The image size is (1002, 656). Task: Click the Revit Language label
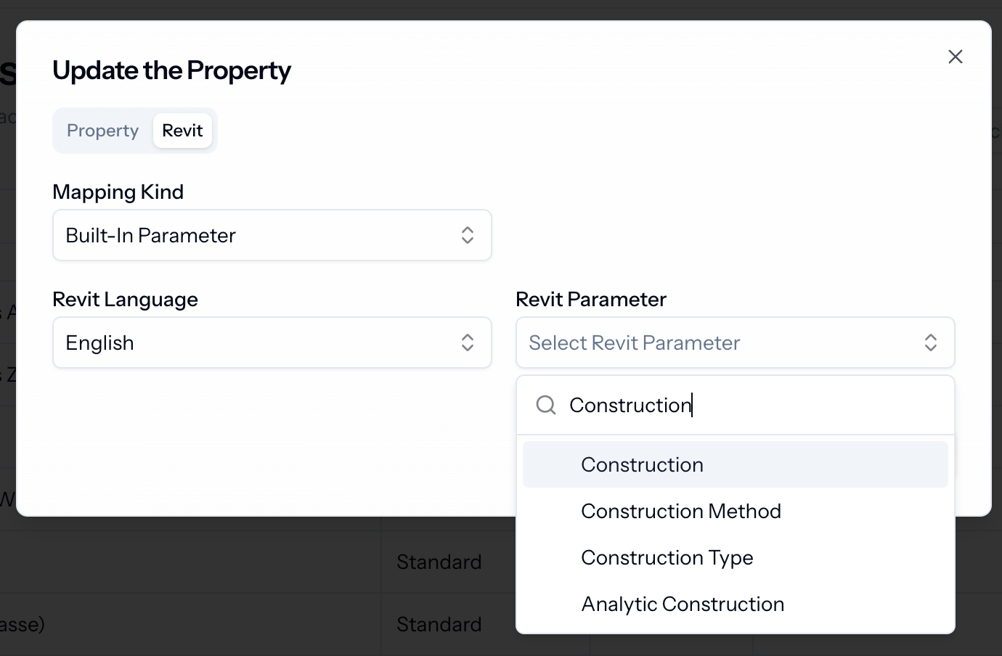tap(125, 299)
